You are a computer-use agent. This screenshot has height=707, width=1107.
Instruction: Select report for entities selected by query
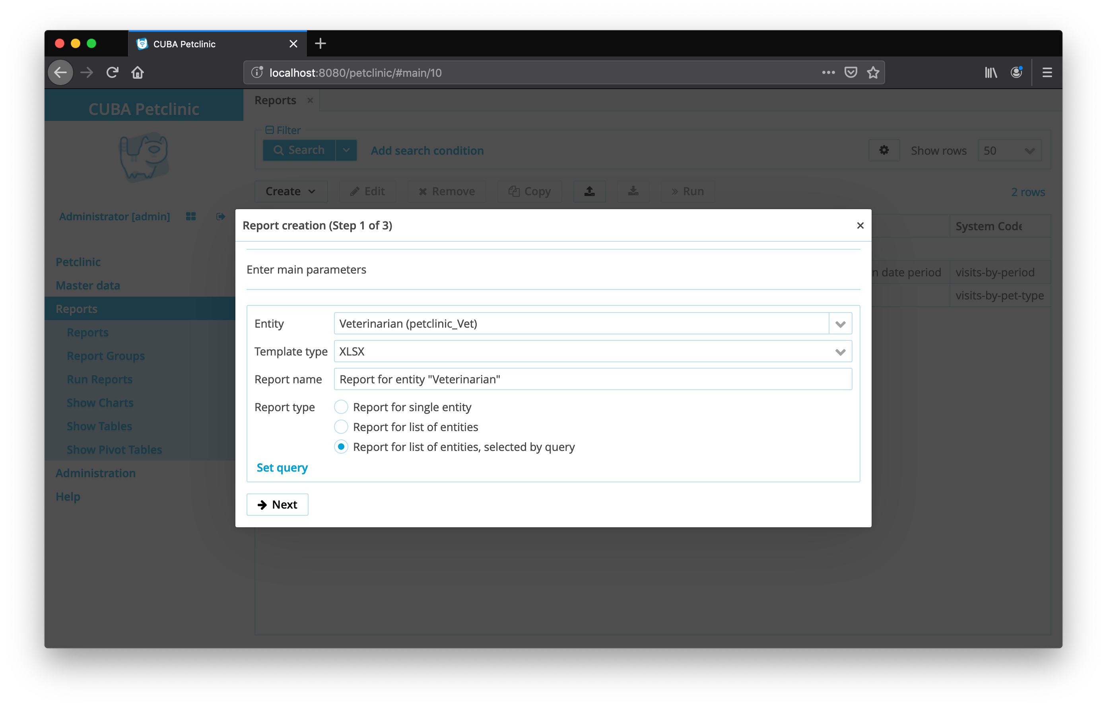[341, 447]
